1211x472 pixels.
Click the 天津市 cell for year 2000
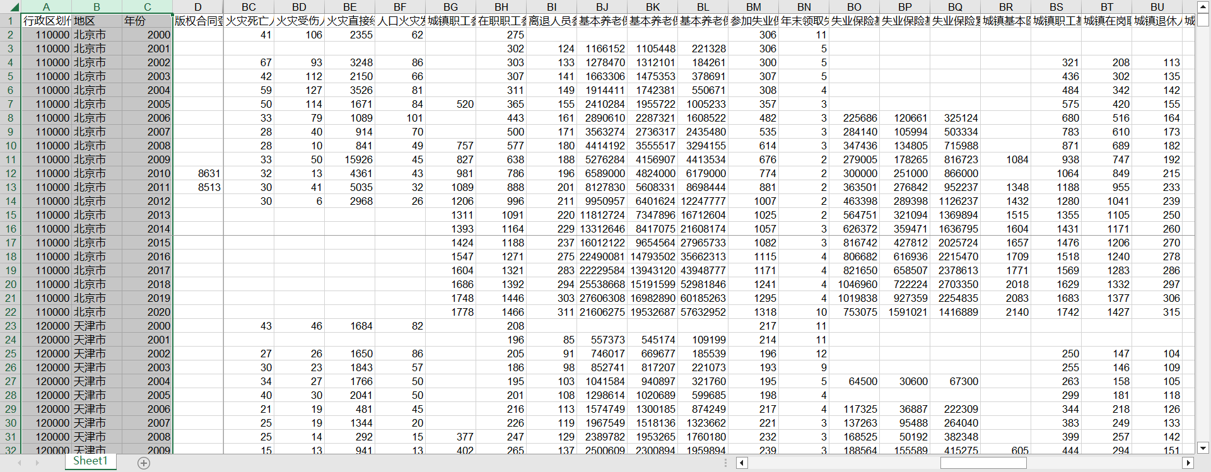(x=97, y=326)
